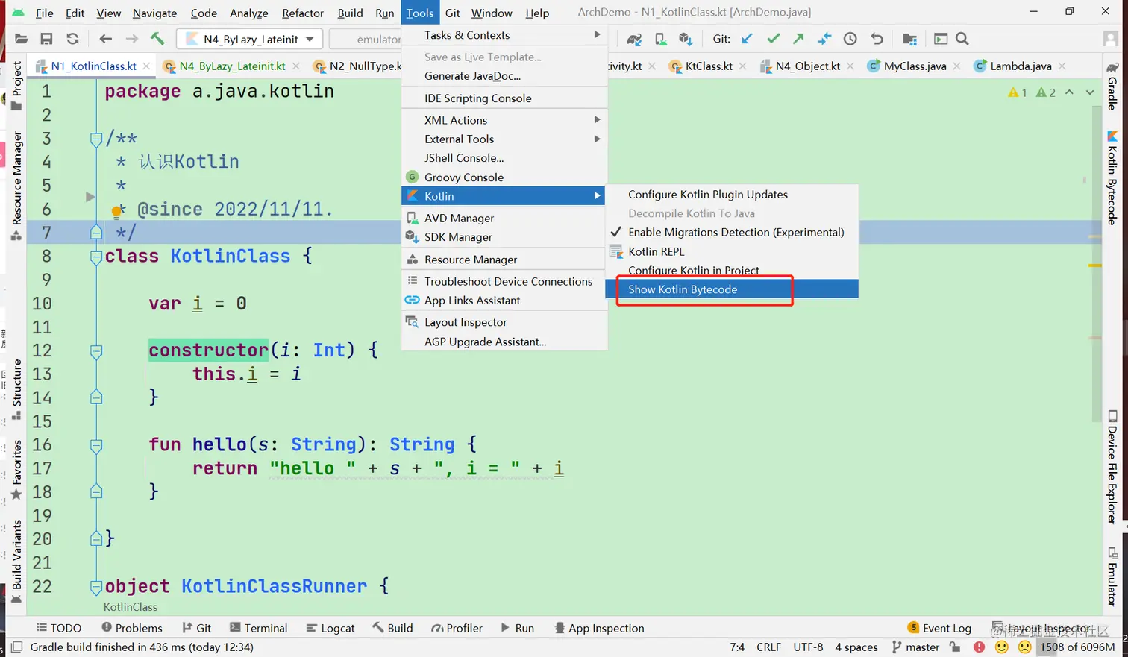Jump to next highlighted error arrow
Image resolution: width=1128 pixels, height=657 pixels.
[x=1090, y=92]
